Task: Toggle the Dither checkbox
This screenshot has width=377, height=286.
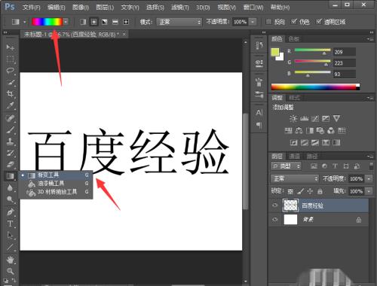Action: click(x=293, y=22)
